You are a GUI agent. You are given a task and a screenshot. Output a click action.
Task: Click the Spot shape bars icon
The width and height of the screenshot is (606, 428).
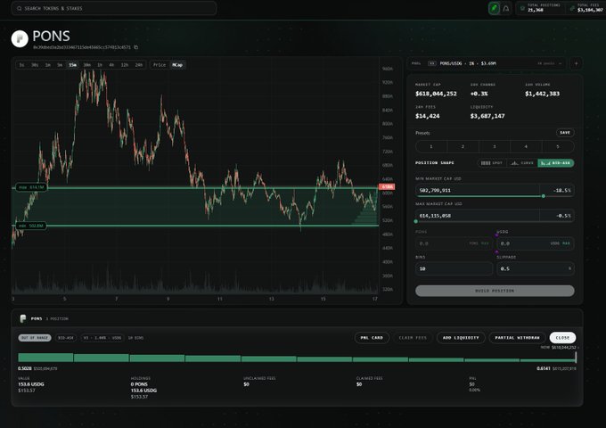tap(486, 163)
